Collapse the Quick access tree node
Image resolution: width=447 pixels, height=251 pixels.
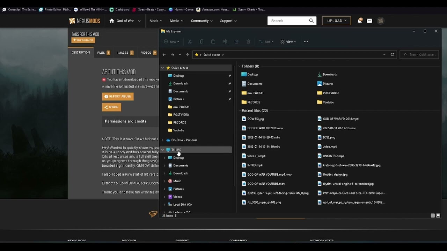(x=162, y=68)
